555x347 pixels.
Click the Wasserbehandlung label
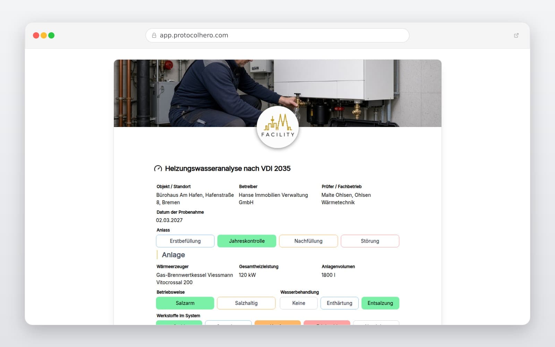click(x=300, y=292)
